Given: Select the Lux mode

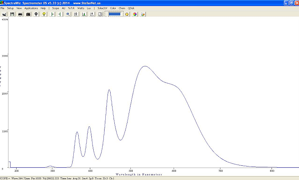Looking at the screenshot, I should (x=89, y=8).
